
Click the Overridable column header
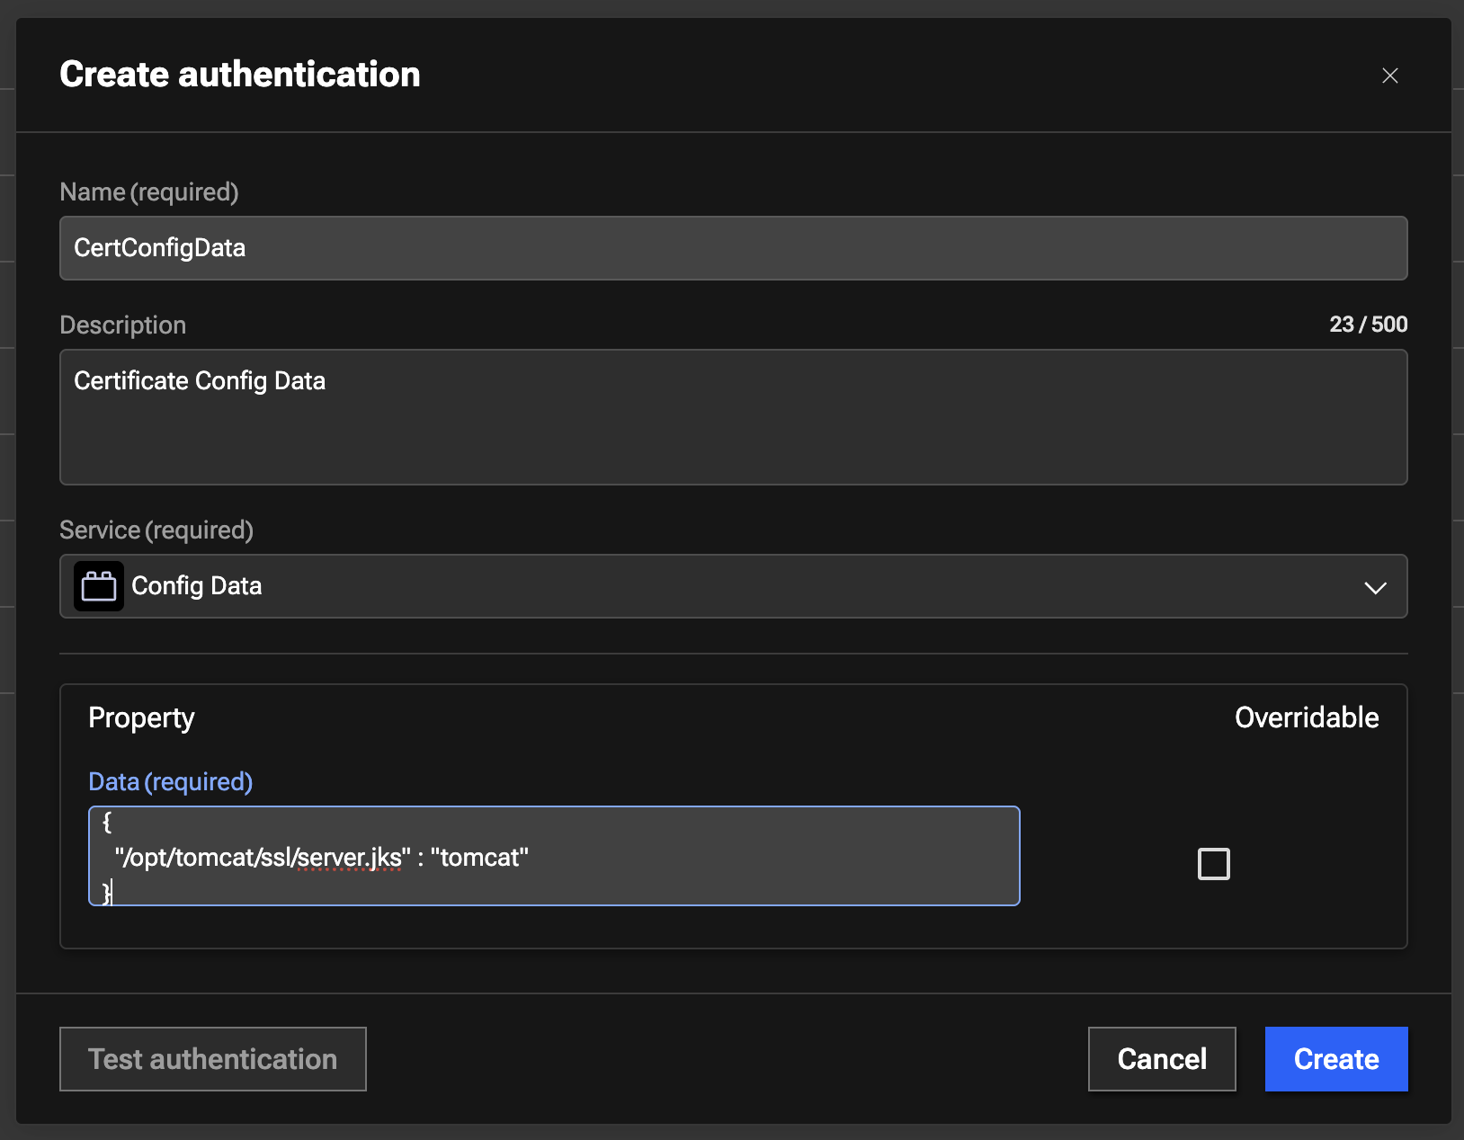[1306, 717]
